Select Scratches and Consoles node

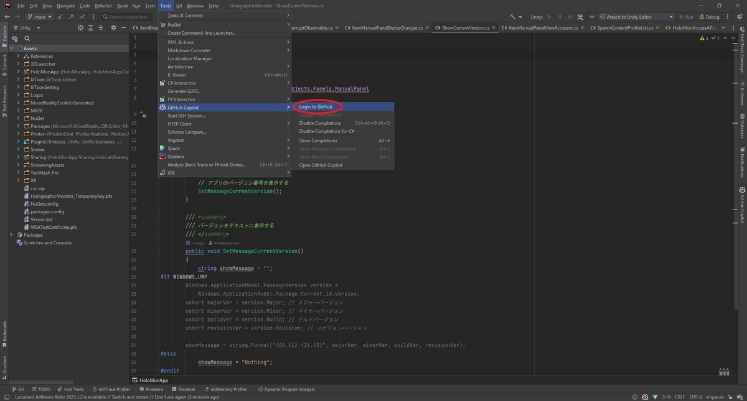44,243
